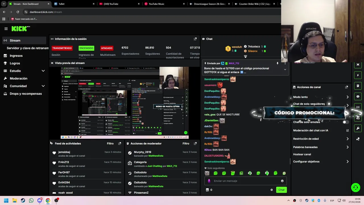Open Steam from the taskbar
This screenshot has width=364, height=205.
pyautogui.click(x=23, y=200)
